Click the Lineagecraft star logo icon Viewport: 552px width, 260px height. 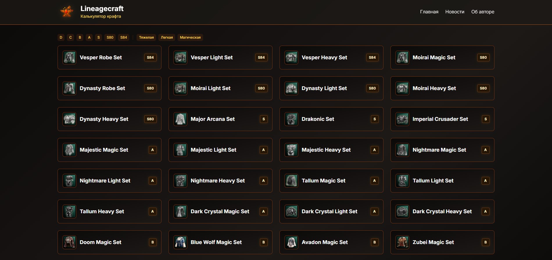pyautogui.click(x=67, y=12)
